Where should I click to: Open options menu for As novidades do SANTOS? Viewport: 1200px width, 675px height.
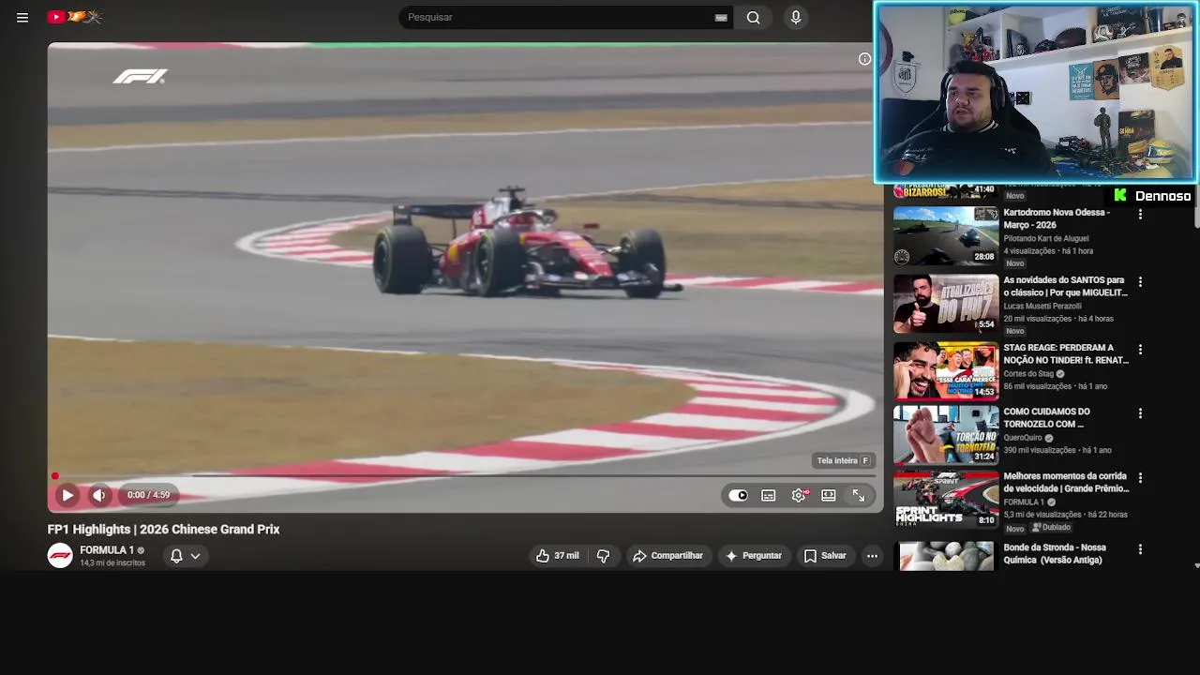pos(1140,282)
